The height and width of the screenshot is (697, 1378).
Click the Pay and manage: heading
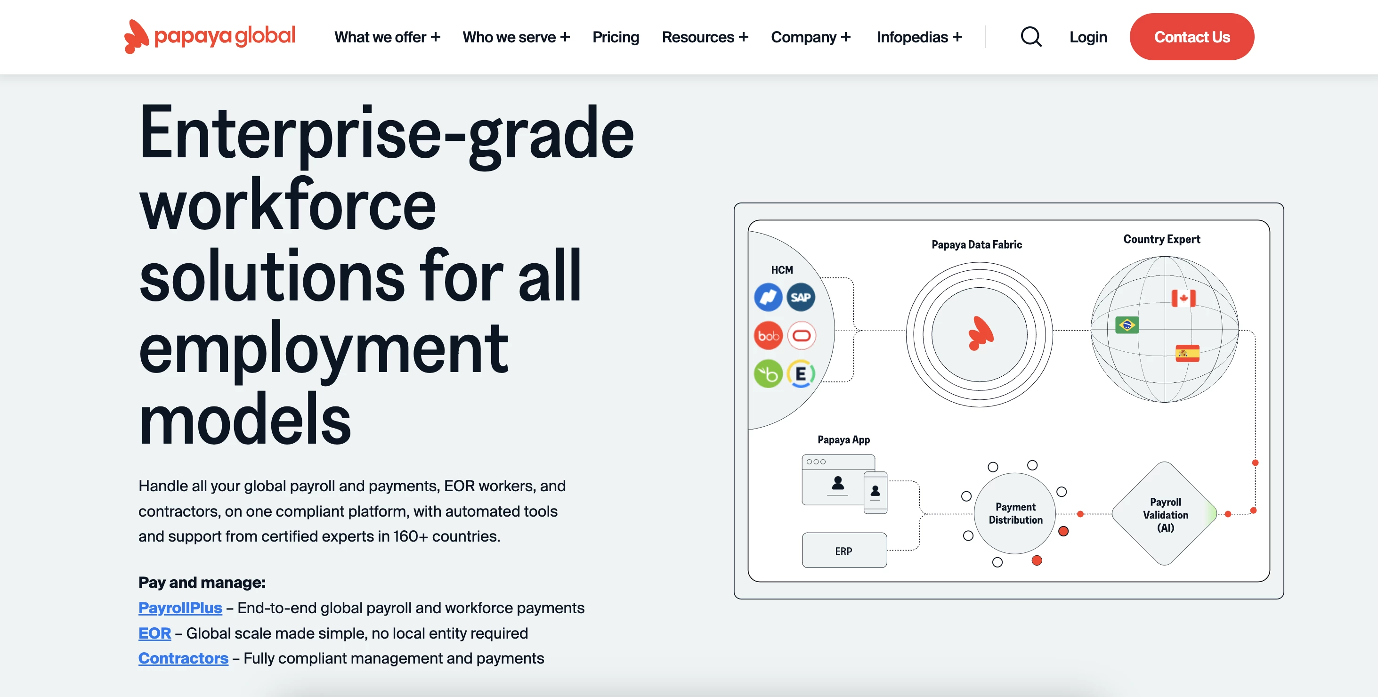(202, 582)
